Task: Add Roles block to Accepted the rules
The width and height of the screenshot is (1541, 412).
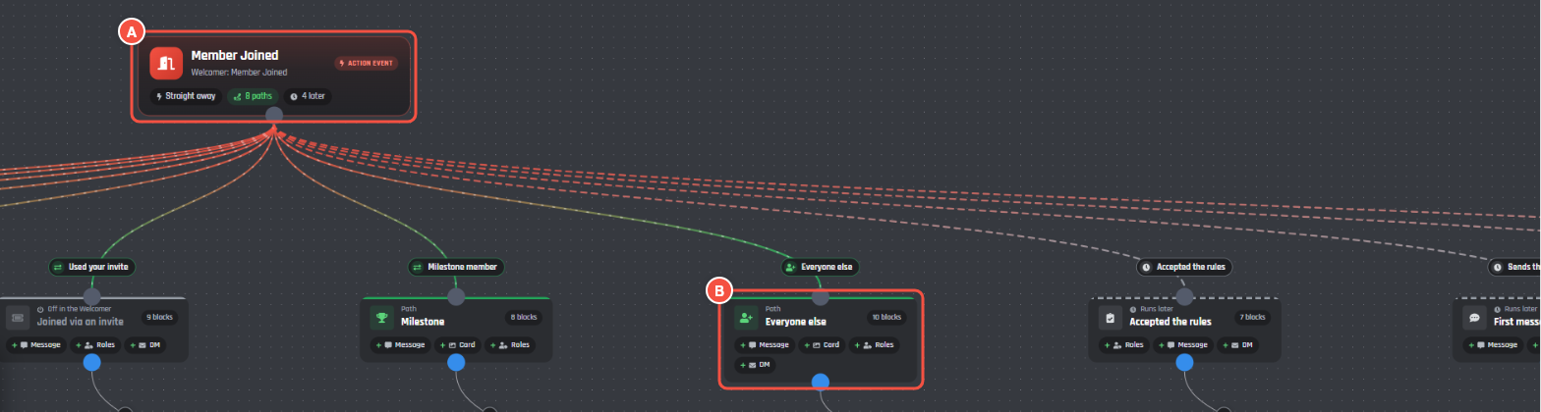Action: [x=1123, y=345]
